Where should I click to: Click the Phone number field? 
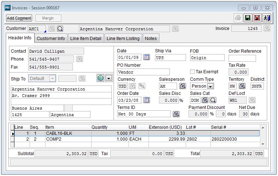51,59
